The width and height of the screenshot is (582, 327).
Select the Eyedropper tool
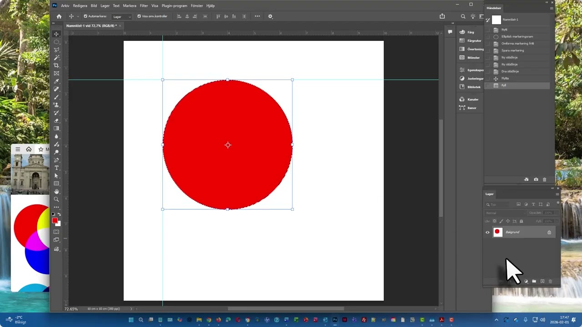pyautogui.click(x=56, y=81)
